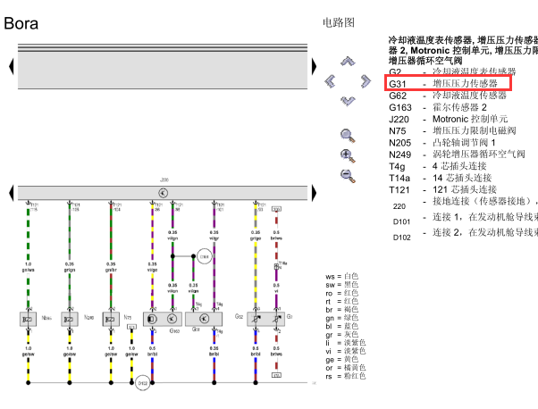Screen dimensions: 538x409
Task: Select legend row T4g 4 芯插头连接
Action: tap(438, 166)
